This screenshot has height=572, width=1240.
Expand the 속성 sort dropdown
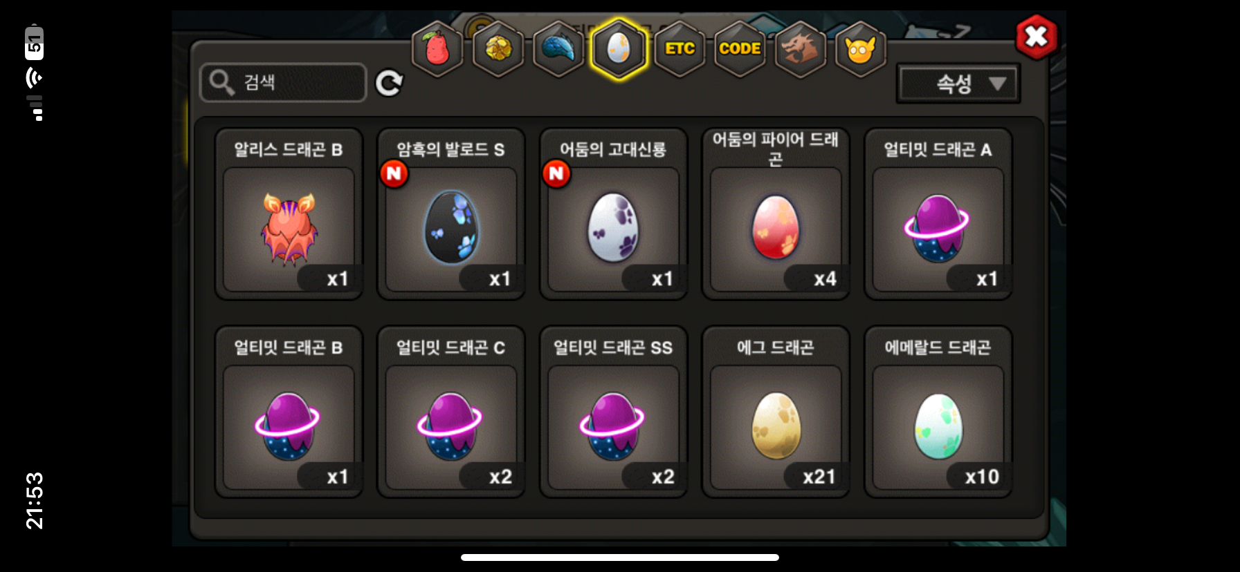[x=958, y=84]
